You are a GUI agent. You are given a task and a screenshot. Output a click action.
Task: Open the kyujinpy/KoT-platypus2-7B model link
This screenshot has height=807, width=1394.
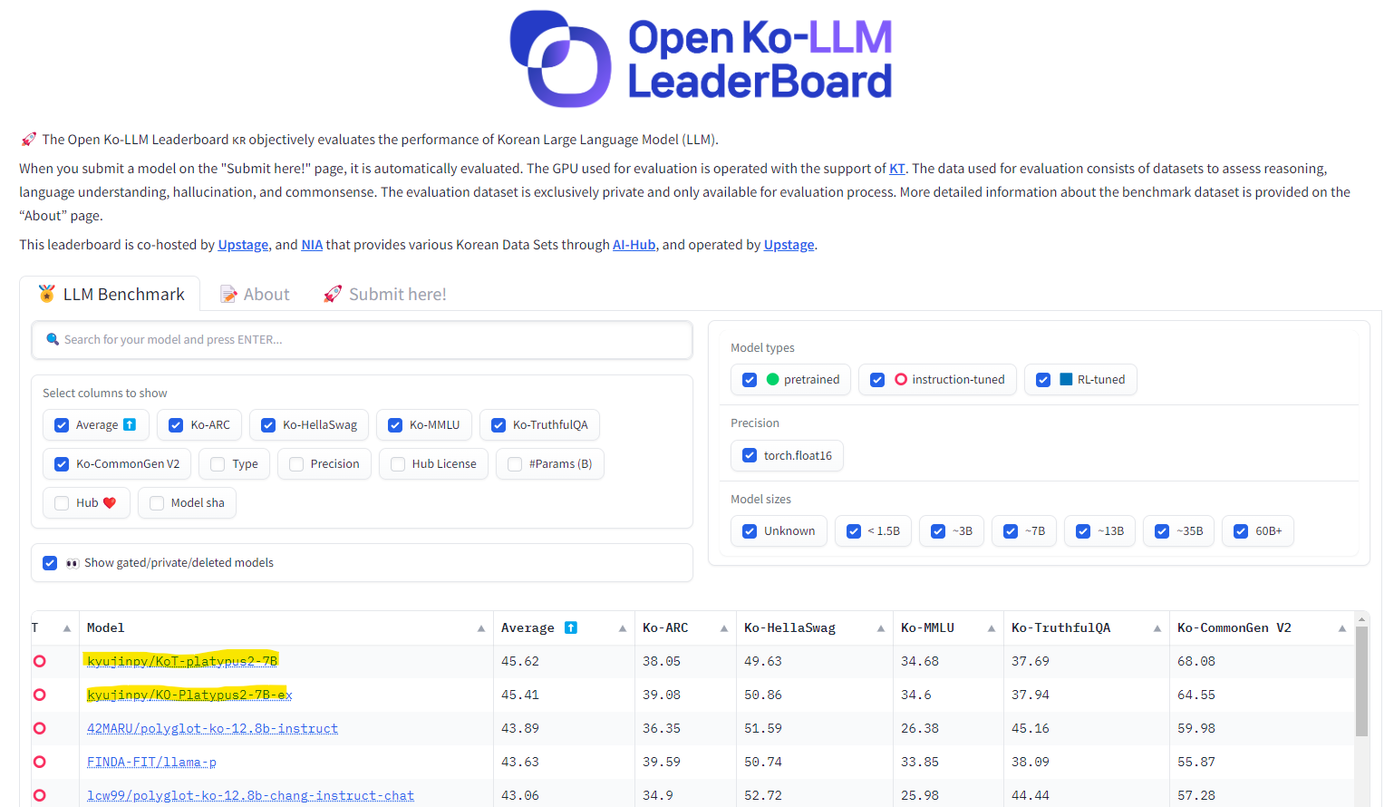tap(182, 661)
